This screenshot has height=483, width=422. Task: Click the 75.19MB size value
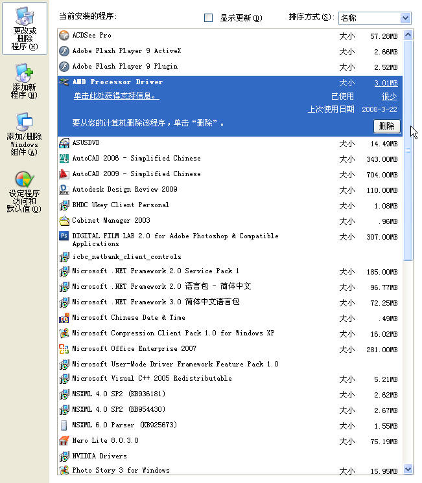[x=384, y=442]
